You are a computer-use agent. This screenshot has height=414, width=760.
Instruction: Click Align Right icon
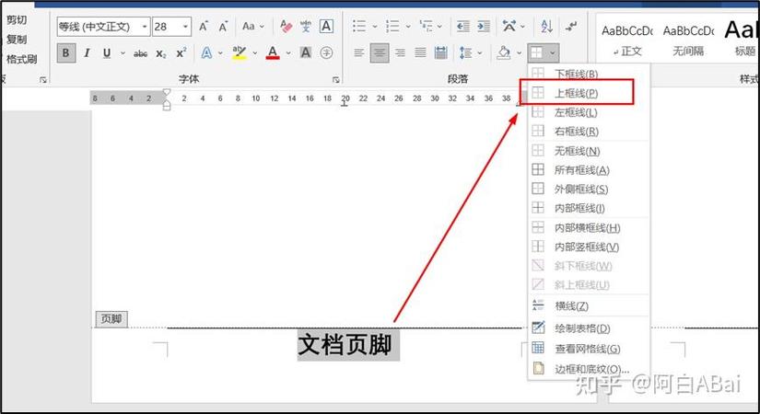400,52
